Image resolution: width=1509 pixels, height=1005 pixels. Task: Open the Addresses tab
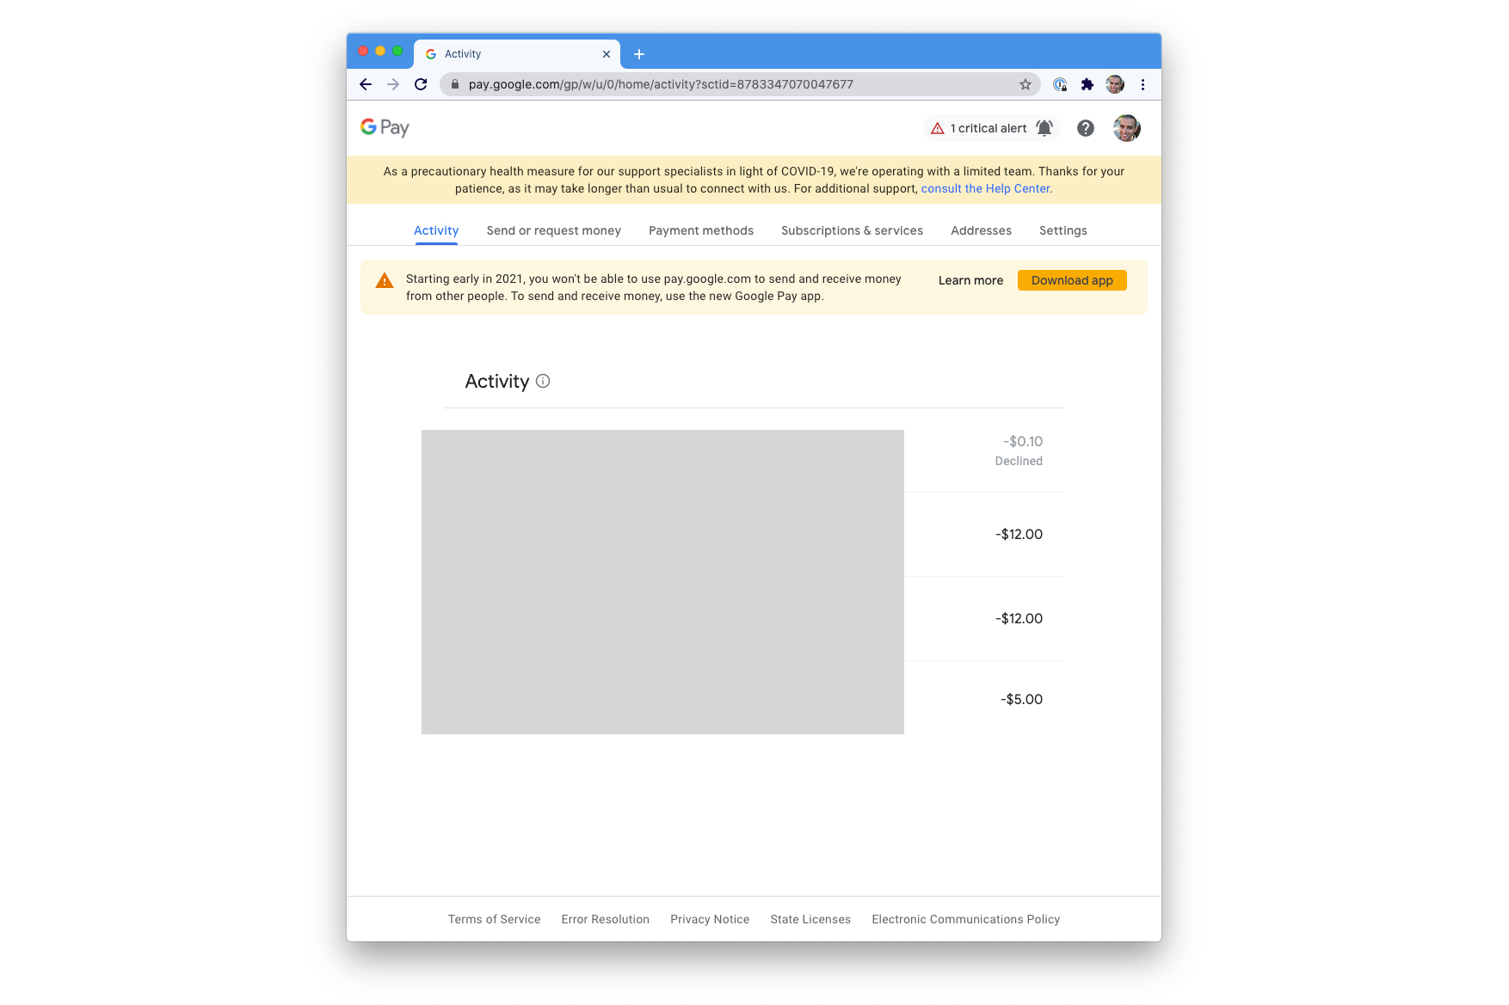[x=982, y=230]
